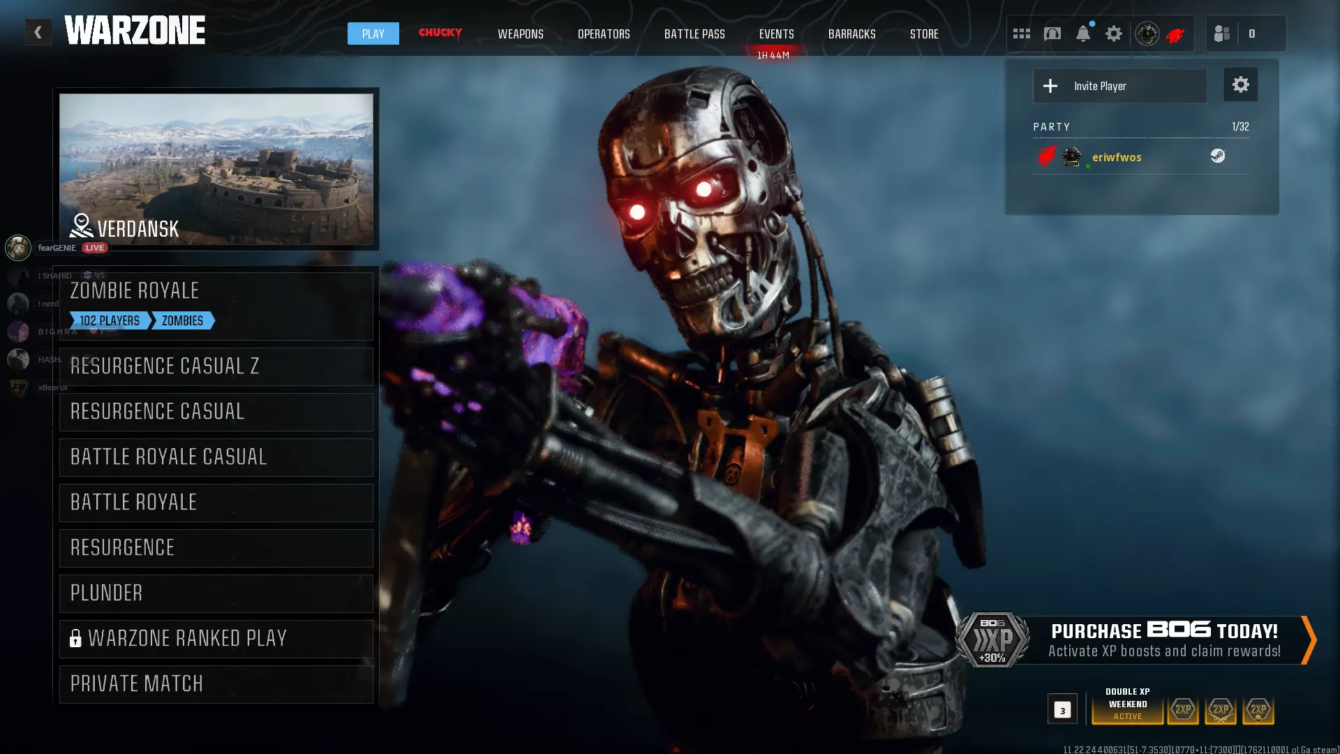Image resolution: width=1340 pixels, height=754 pixels.
Task: Click the Verdansk map thumbnail
Action: 216,169
